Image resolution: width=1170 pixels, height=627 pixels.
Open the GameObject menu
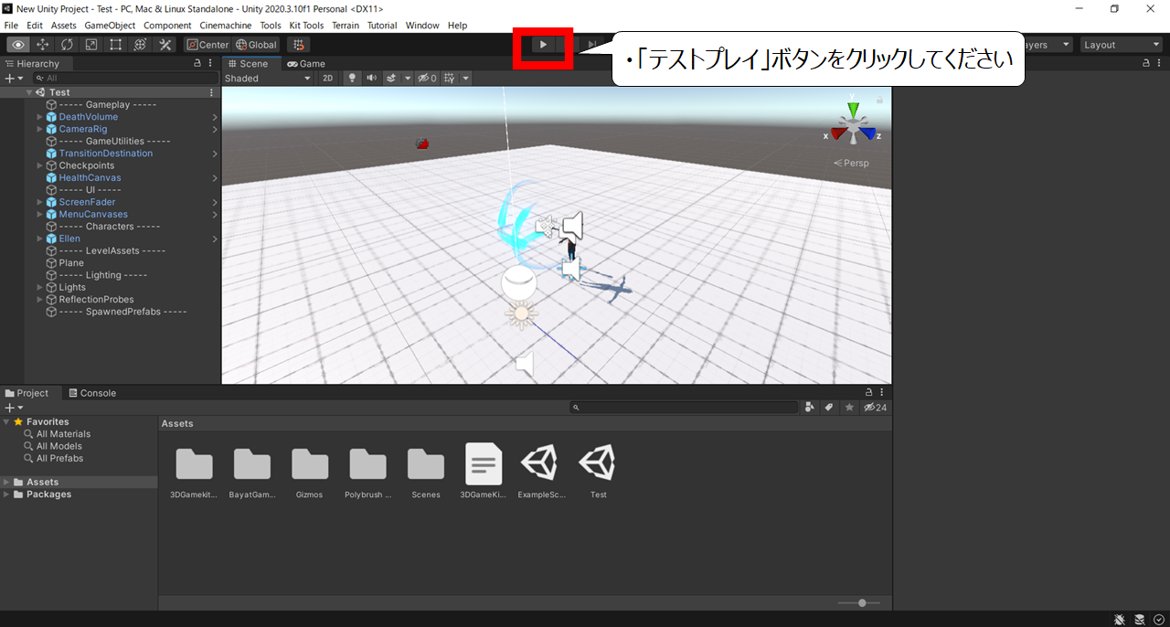[x=111, y=26]
